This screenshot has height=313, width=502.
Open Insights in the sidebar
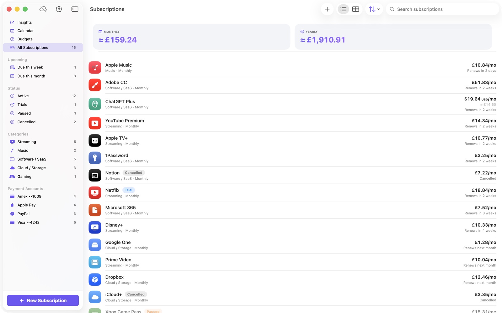[x=43, y=22]
